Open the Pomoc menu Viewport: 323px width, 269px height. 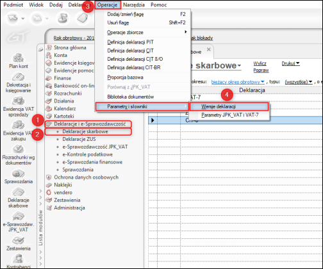click(159, 4)
